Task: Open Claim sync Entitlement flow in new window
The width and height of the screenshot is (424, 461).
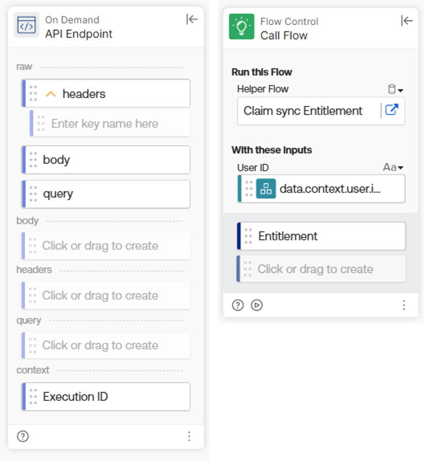Action: coord(392,110)
